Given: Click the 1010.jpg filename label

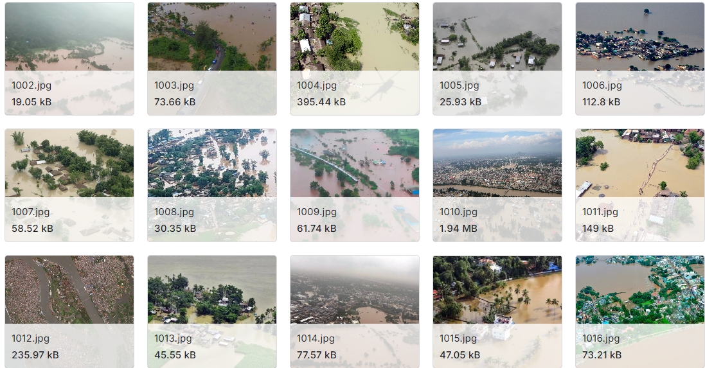Looking at the screenshot, I should pos(459,212).
